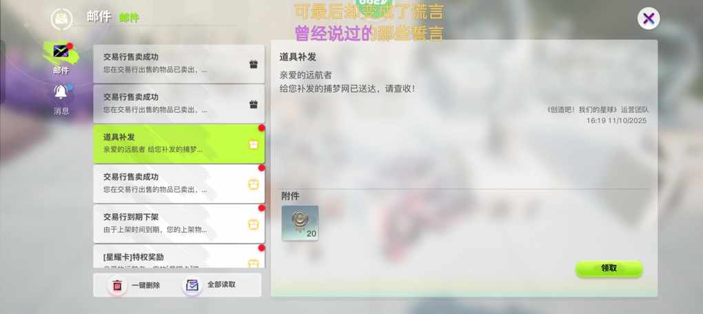This screenshot has height=314, width=703.
Task: Click gift icon on first 交易行售卖成功 mail
Action: [x=254, y=64]
